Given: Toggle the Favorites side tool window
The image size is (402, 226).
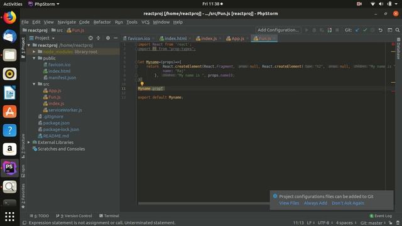Looking at the screenshot, I should pyautogui.click(x=23, y=195).
